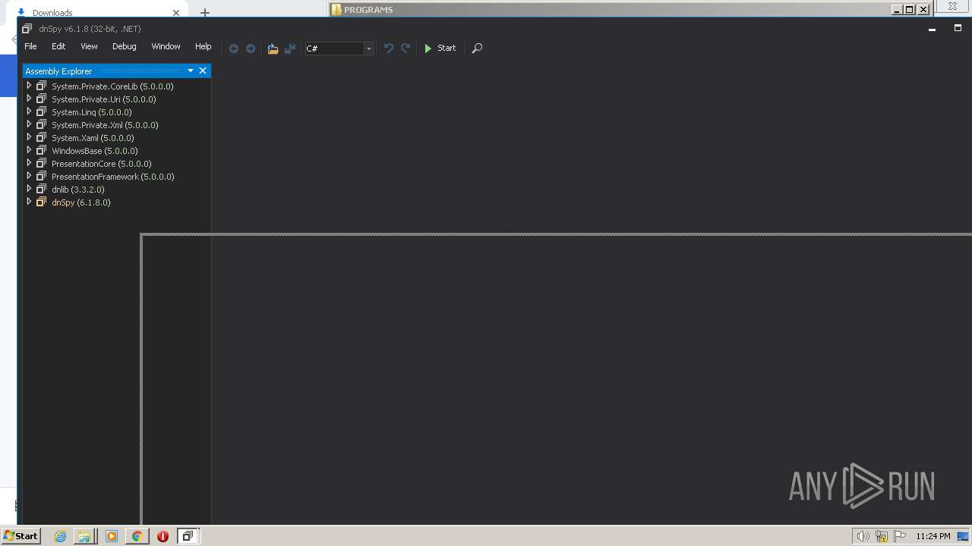Select System.Private.Uri (5.0.0.0) assembly
The image size is (972, 546).
103,99
